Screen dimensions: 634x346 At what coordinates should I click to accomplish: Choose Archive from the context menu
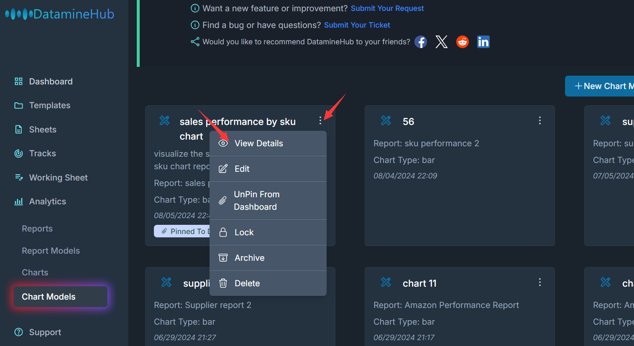point(268,258)
